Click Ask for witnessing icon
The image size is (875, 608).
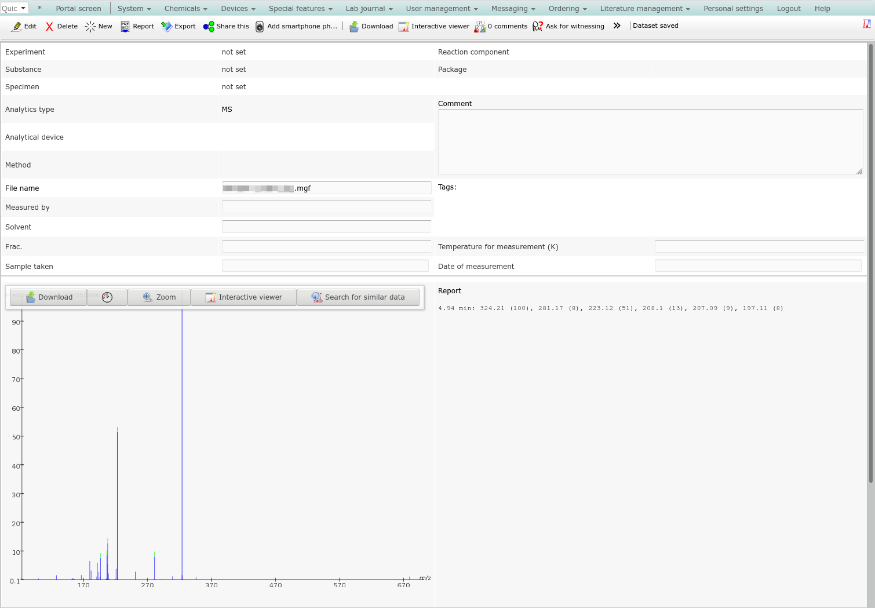coord(538,27)
